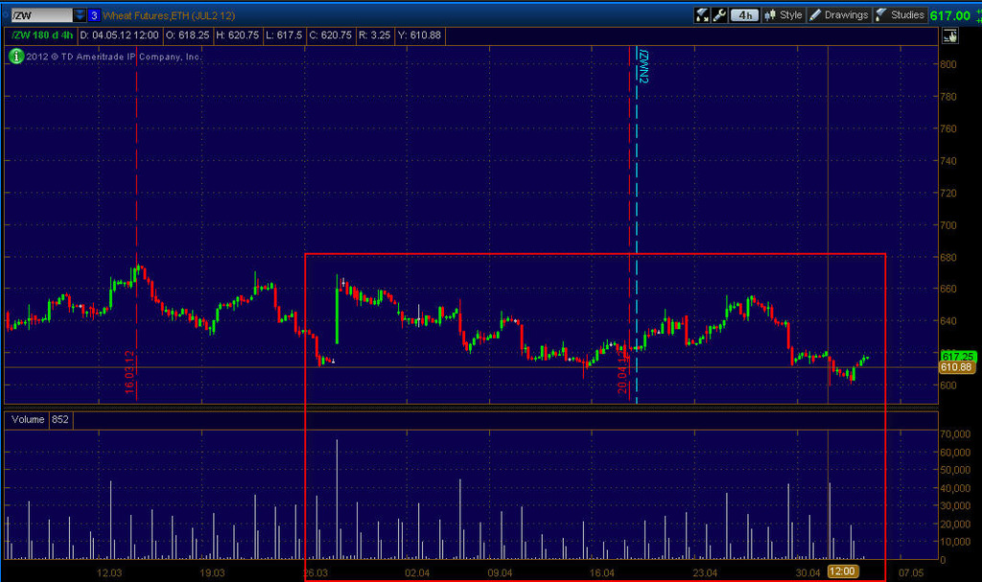Select the /ZWN2 cyan dashed rollover line
The height and width of the screenshot is (582, 982).
coord(637,240)
